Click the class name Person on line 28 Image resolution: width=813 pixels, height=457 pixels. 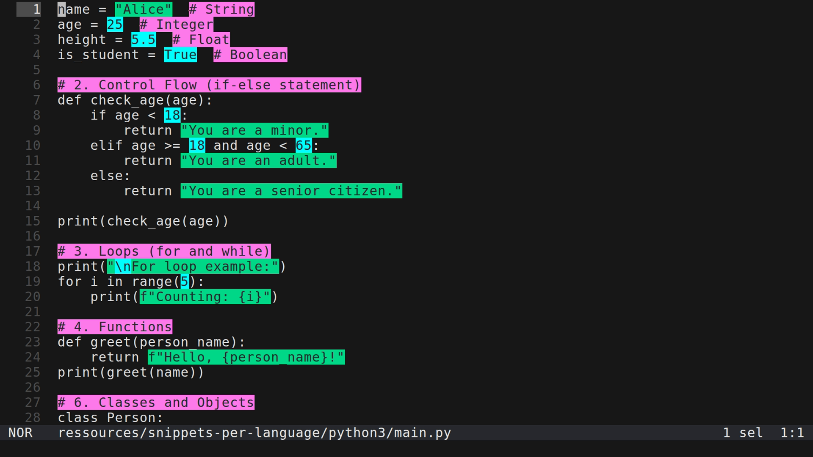[x=131, y=418]
